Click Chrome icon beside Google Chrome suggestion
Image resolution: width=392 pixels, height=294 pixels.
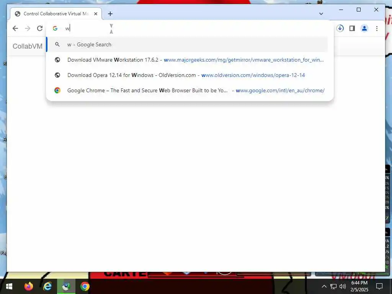[x=57, y=90]
